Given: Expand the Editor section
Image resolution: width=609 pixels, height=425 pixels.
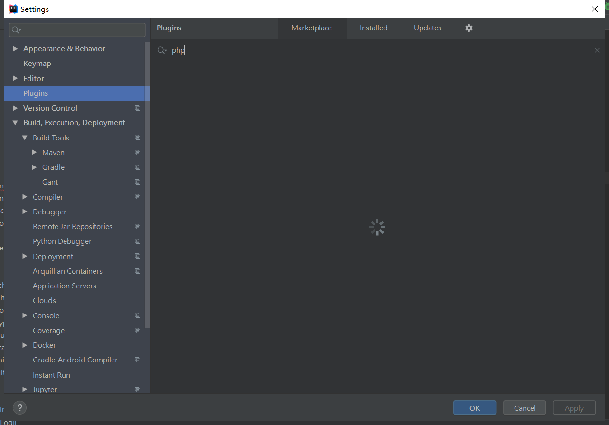Looking at the screenshot, I should click(15, 78).
